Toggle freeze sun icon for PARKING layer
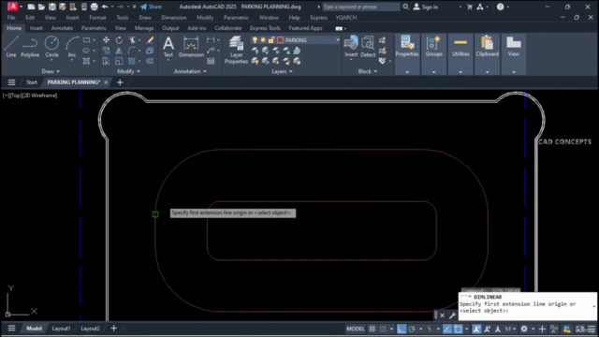Screen dimensions: 599x337 (x=263, y=40)
